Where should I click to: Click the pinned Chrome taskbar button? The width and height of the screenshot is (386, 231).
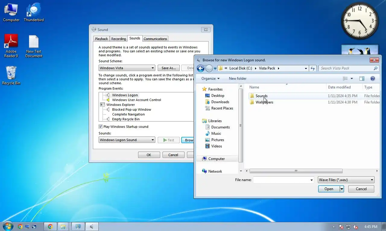[50, 226]
